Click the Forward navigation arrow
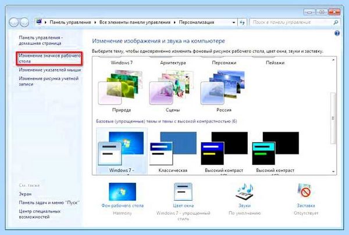 pos(24,22)
